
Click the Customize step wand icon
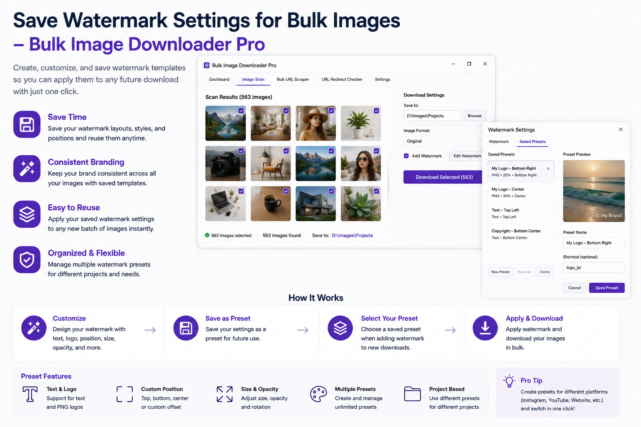point(34,328)
